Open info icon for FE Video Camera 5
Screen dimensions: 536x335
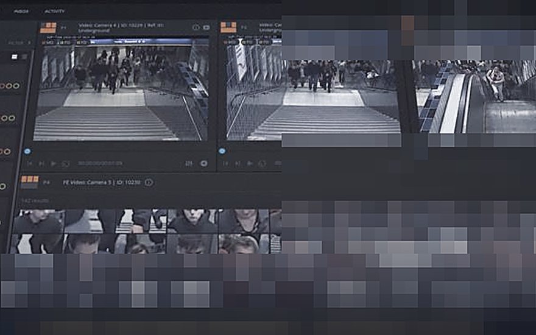pos(149,182)
